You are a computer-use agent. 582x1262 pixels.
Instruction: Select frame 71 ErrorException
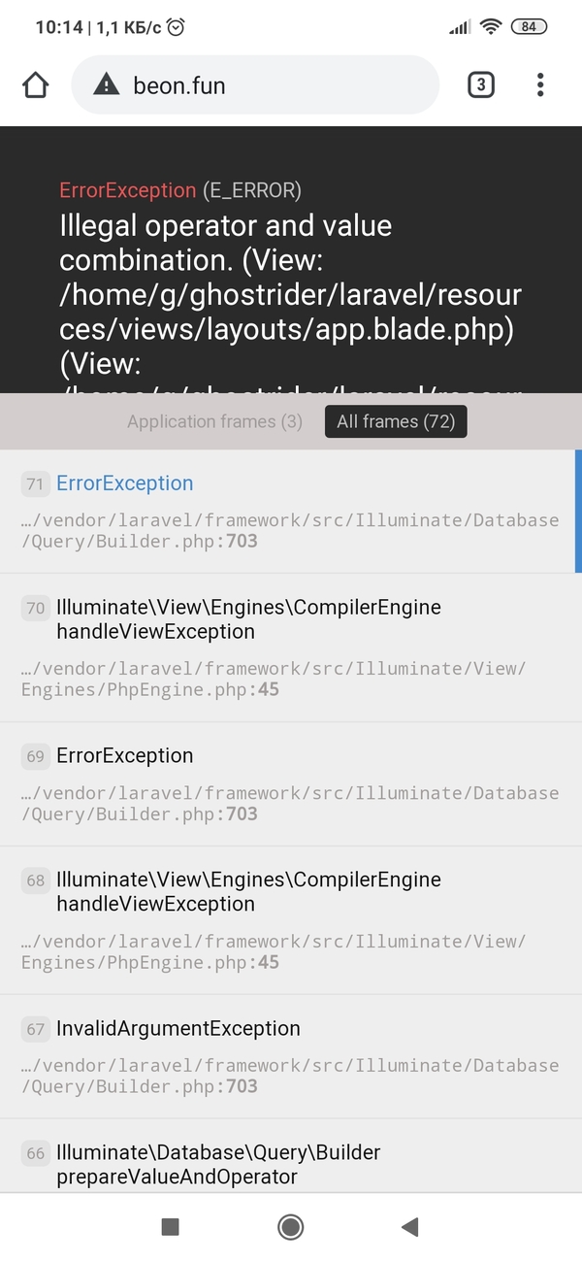(x=289, y=511)
